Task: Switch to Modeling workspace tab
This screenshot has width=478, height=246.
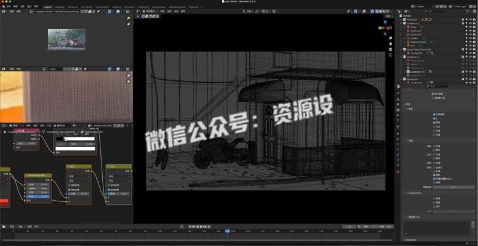Action: tap(60, 7)
